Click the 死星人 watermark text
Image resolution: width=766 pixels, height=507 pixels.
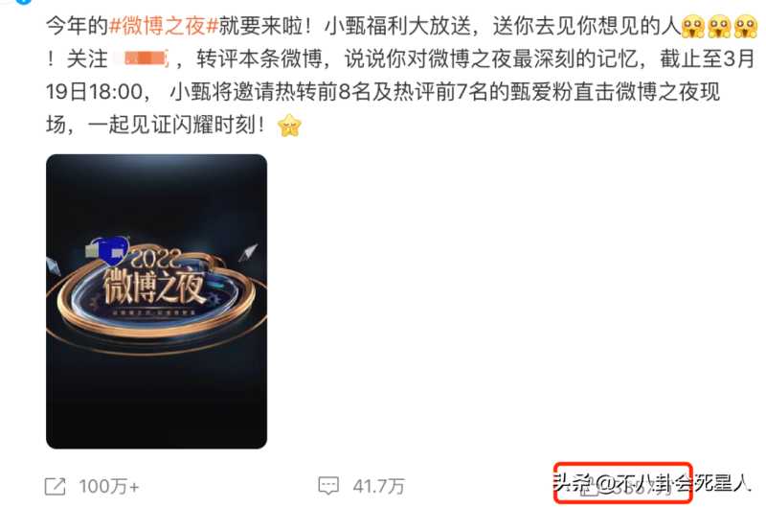(x=722, y=484)
